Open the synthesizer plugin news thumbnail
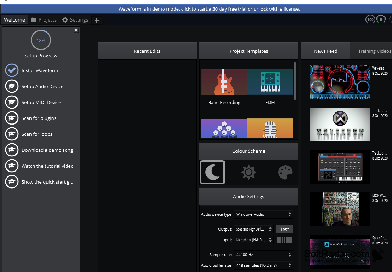 340,167
